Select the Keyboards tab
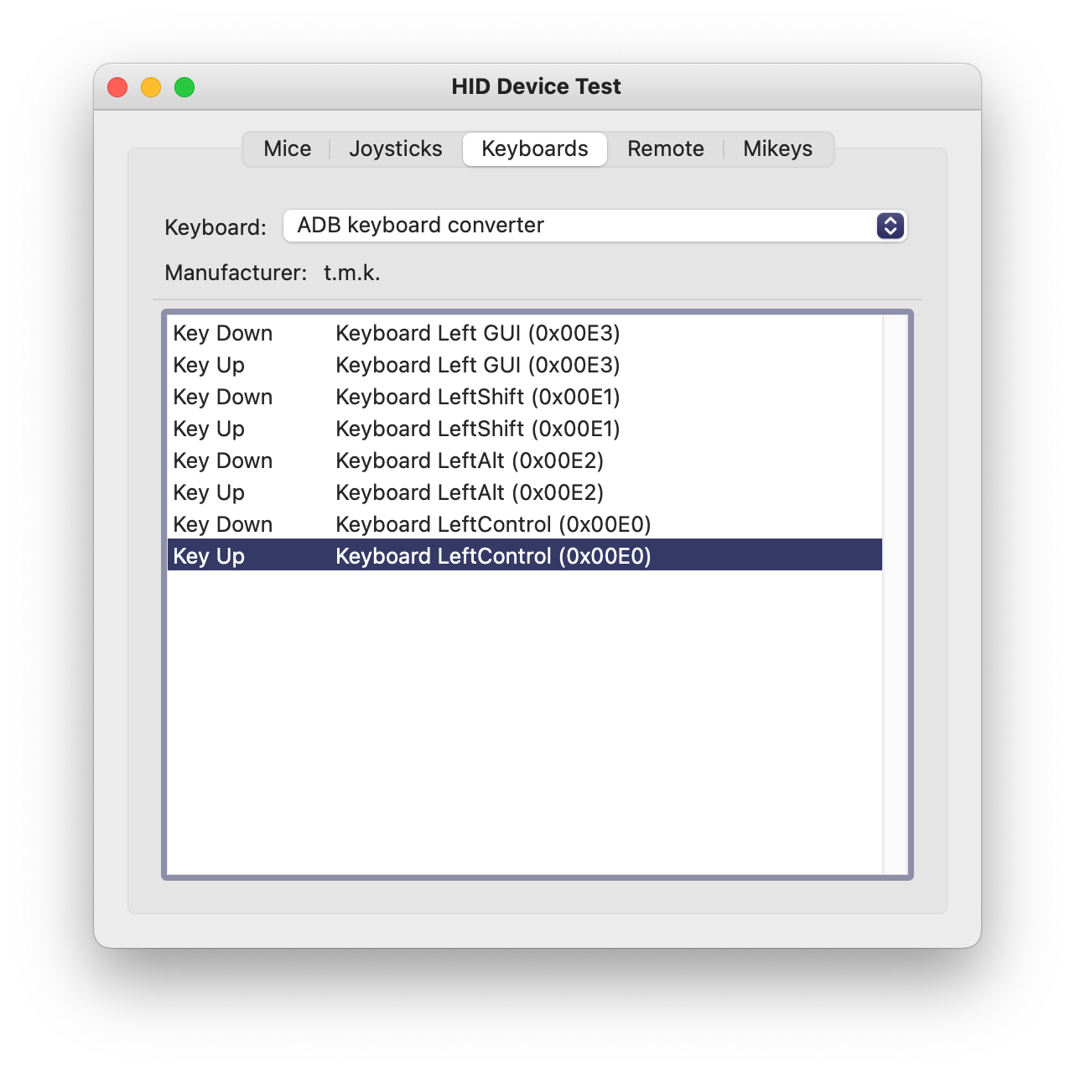This screenshot has height=1072, width=1075. point(535,149)
